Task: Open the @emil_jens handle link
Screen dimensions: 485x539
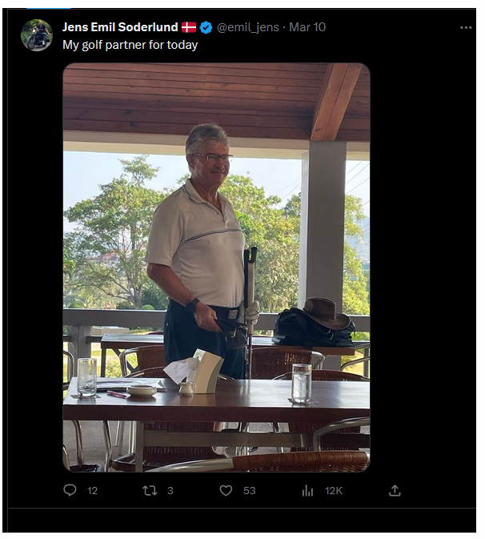Action: 248,27
